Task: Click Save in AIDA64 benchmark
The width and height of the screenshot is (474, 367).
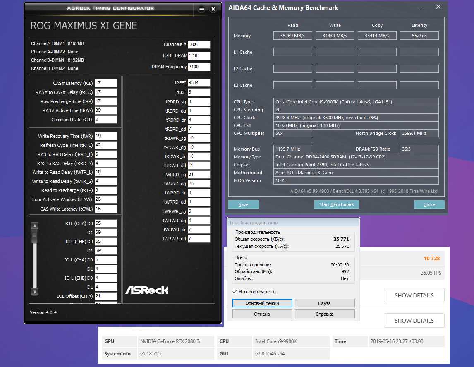Action: point(244,204)
